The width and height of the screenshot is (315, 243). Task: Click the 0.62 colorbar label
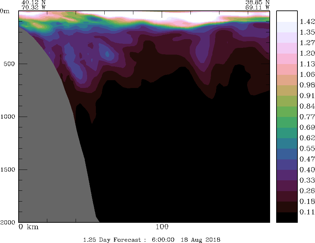tap(307, 138)
